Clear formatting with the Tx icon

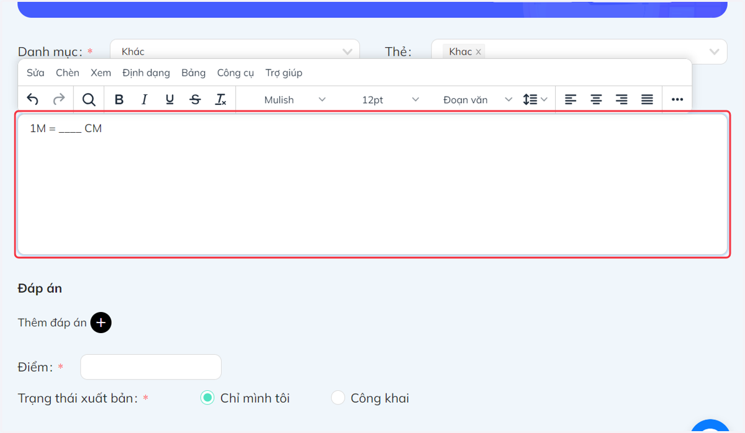pyautogui.click(x=221, y=99)
